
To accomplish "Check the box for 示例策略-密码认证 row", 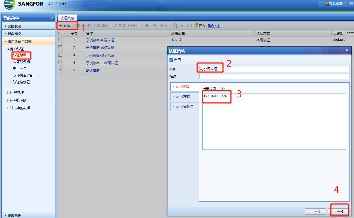I will [x=60, y=40].
